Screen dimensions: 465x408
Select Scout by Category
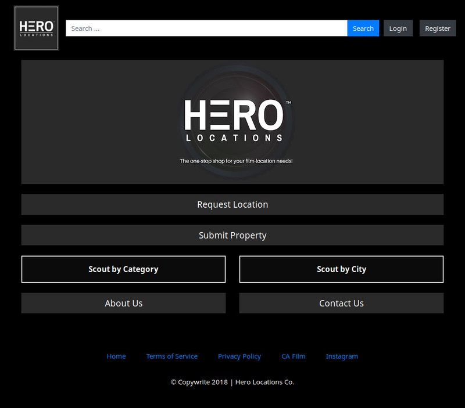click(123, 269)
